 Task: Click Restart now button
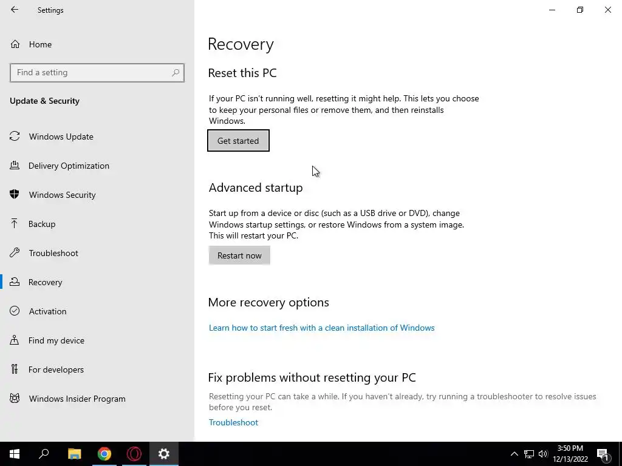coord(239,255)
